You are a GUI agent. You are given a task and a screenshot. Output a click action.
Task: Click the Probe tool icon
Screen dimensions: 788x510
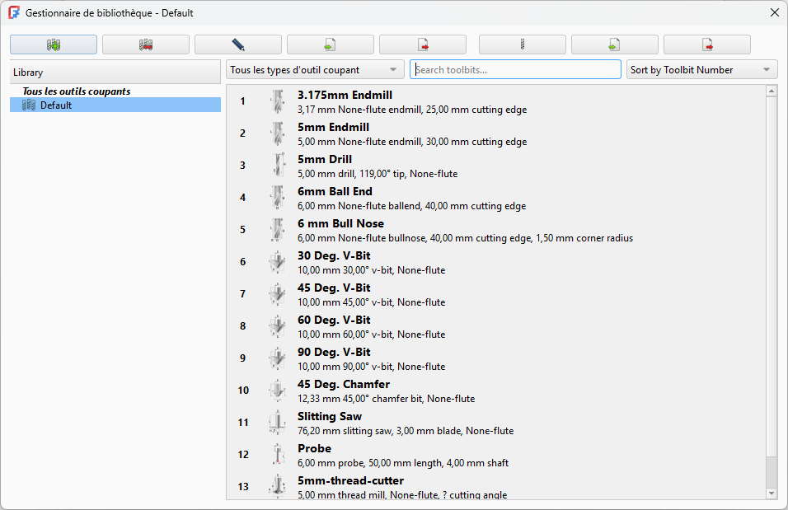277,455
